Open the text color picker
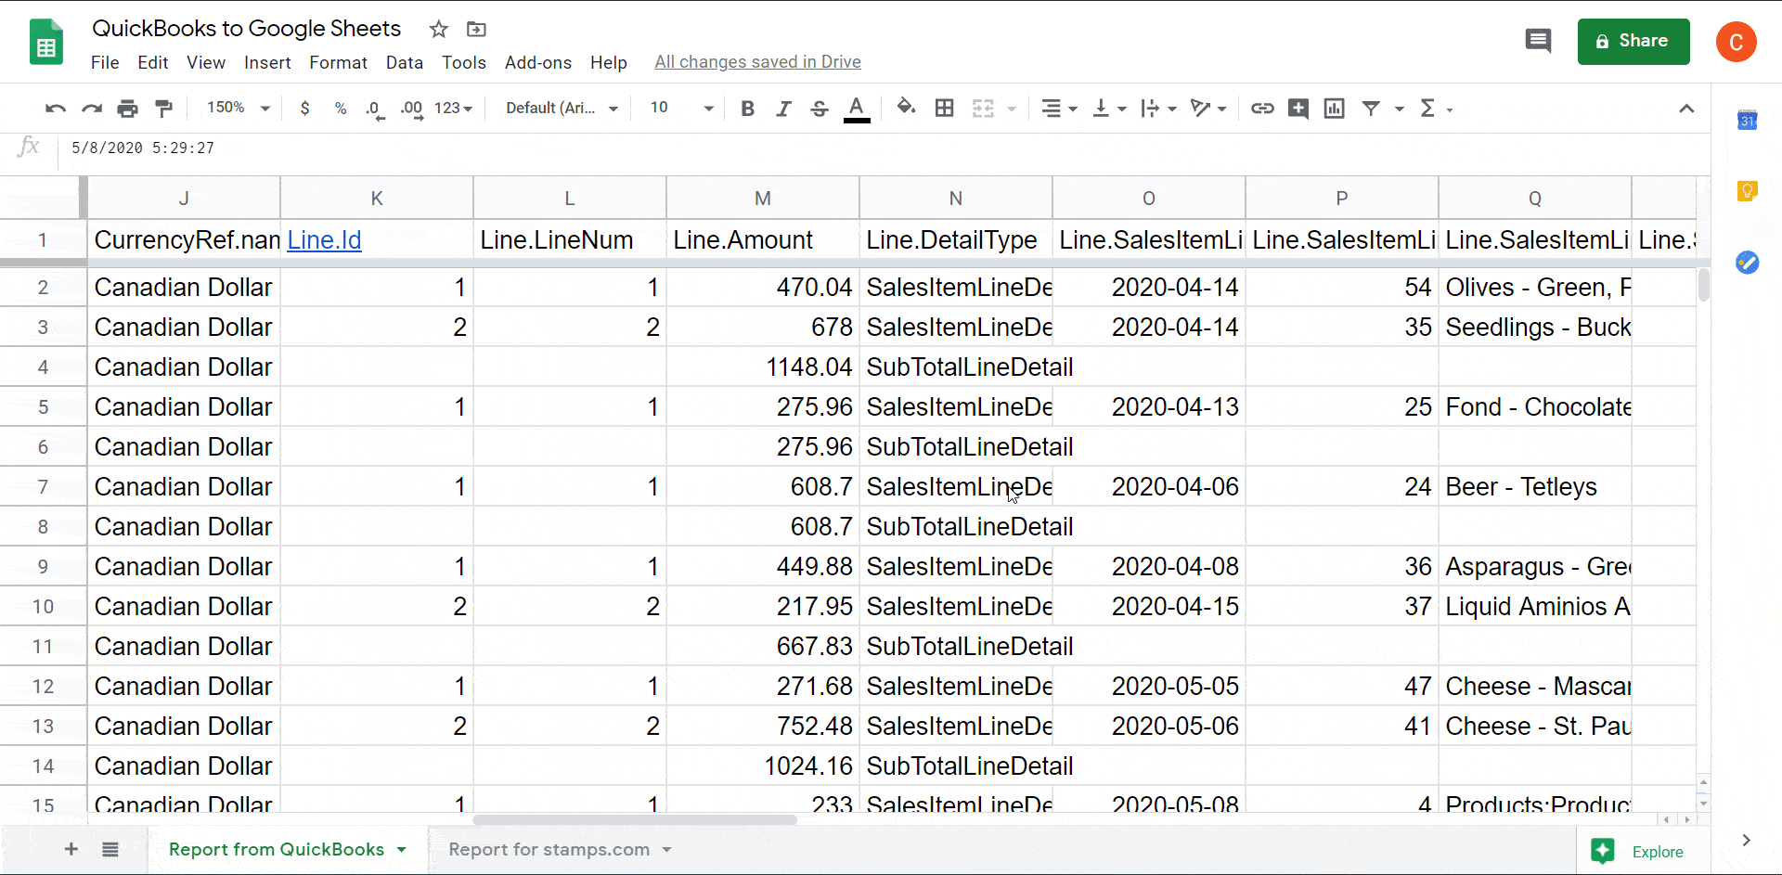This screenshot has height=875, width=1782. pos(857,109)
